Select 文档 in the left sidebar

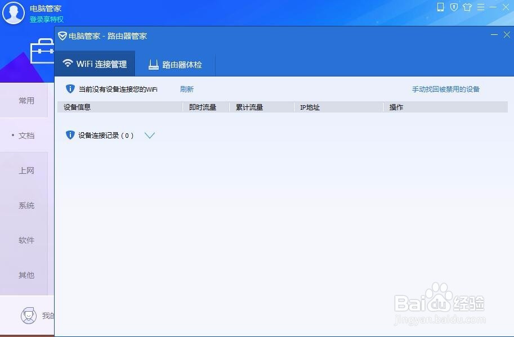tap(26, 135)
